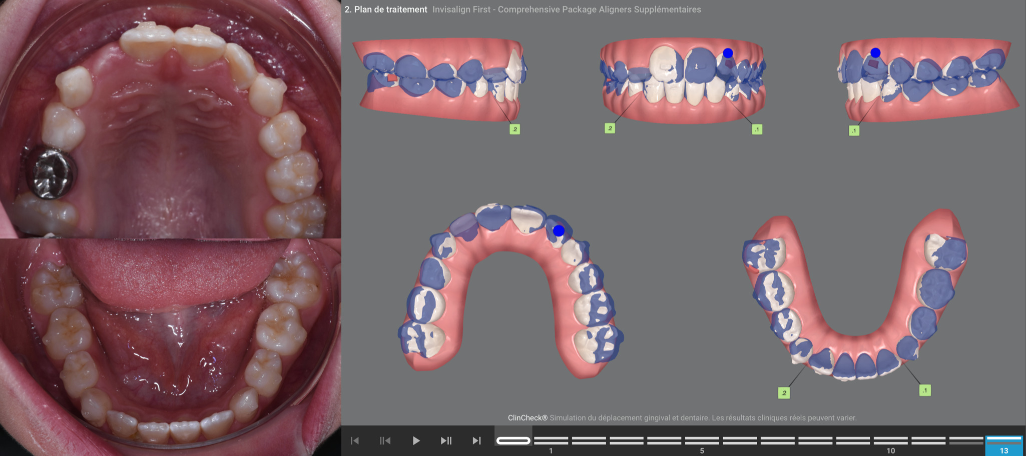Select stage 8 on the timeline
The image size is (1026, 456).
[x=815, y=440]
